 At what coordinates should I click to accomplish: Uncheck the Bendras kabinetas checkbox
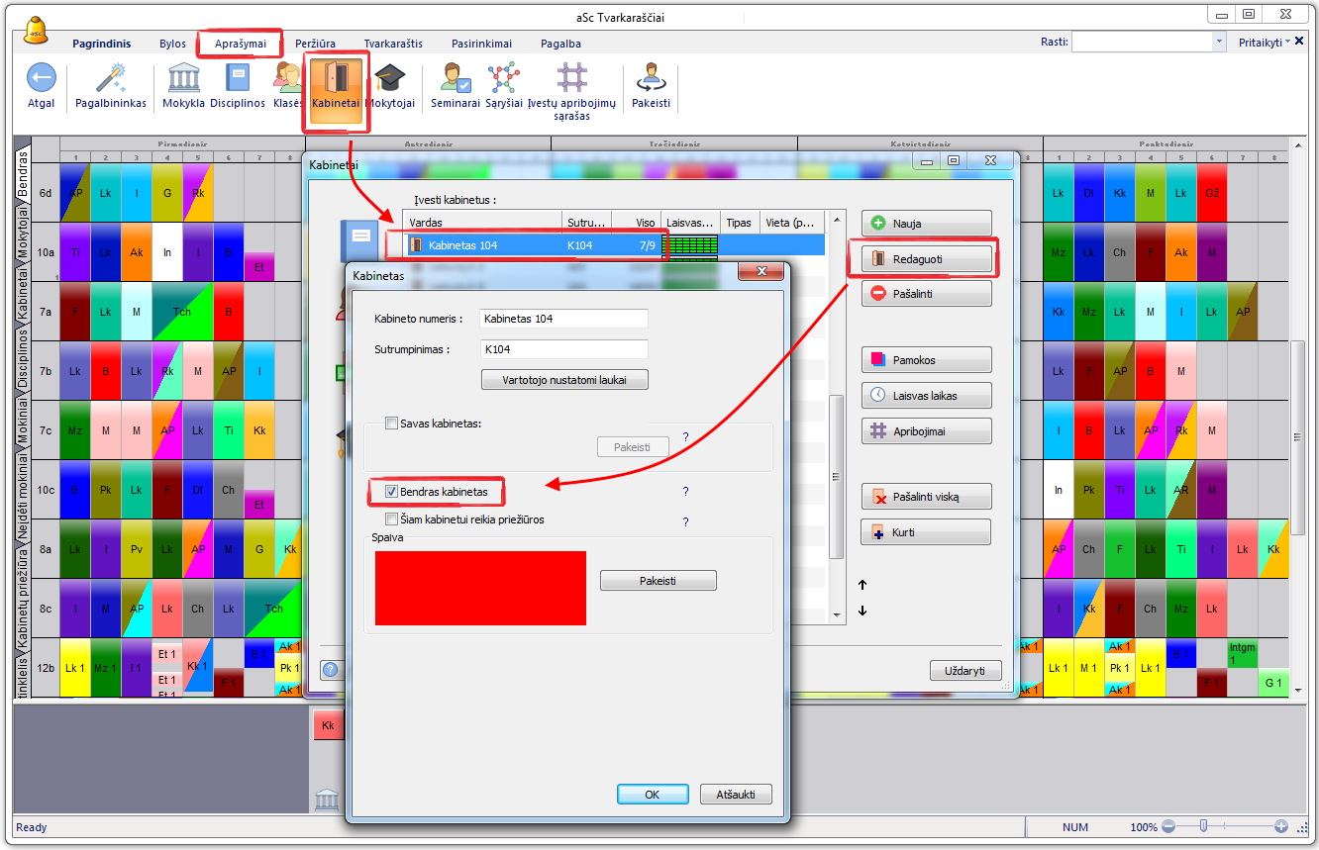click(391, 492)
